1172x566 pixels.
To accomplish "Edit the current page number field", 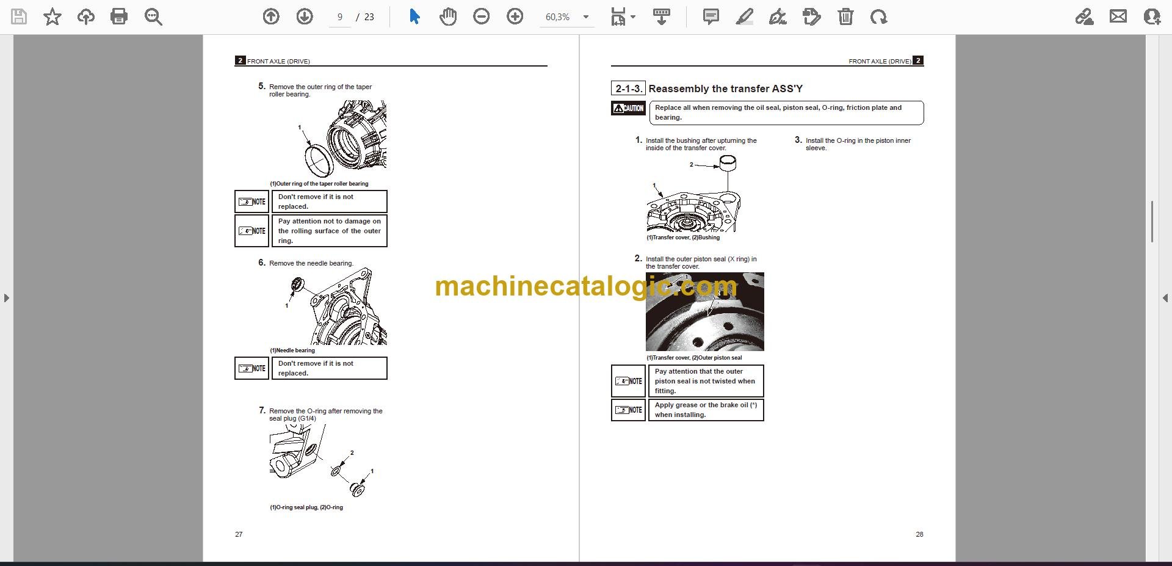I will point(340,17).
